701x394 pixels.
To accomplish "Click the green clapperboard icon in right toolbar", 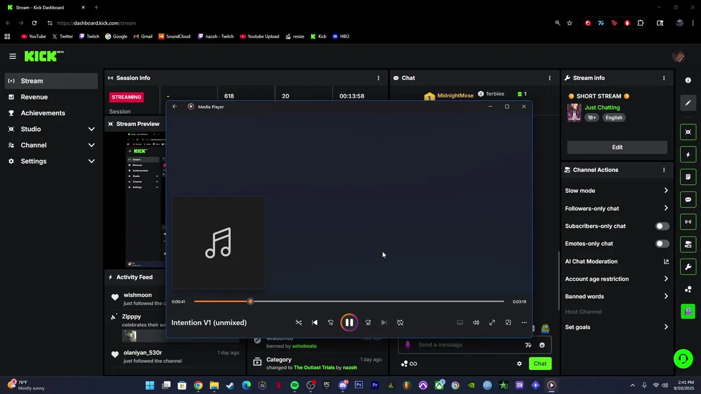I will [688, 311].
